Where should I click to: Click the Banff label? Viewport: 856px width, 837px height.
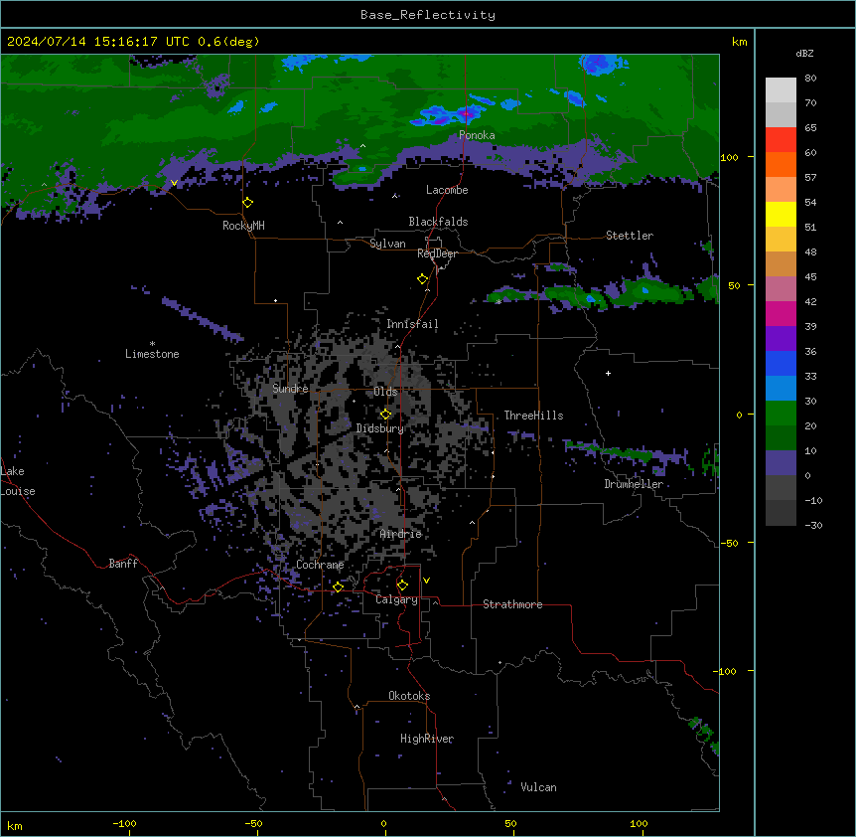point(123,564)
